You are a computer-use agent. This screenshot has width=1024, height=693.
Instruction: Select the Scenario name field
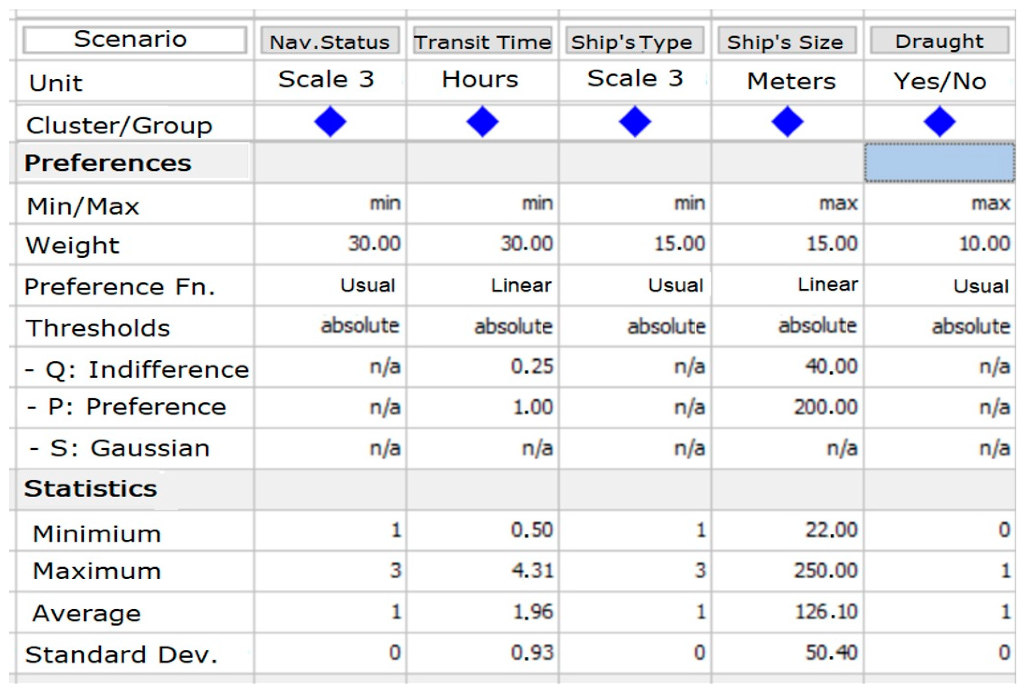(x=135, y=40)
